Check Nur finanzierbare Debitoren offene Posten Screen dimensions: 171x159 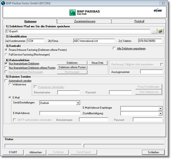point(6,68)
